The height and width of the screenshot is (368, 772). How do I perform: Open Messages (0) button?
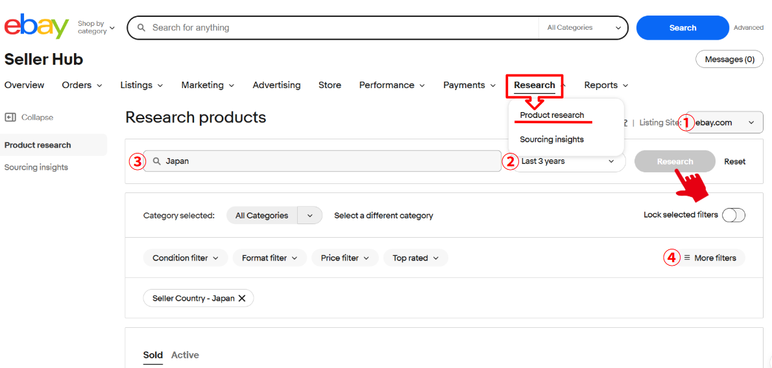point(729,59)
